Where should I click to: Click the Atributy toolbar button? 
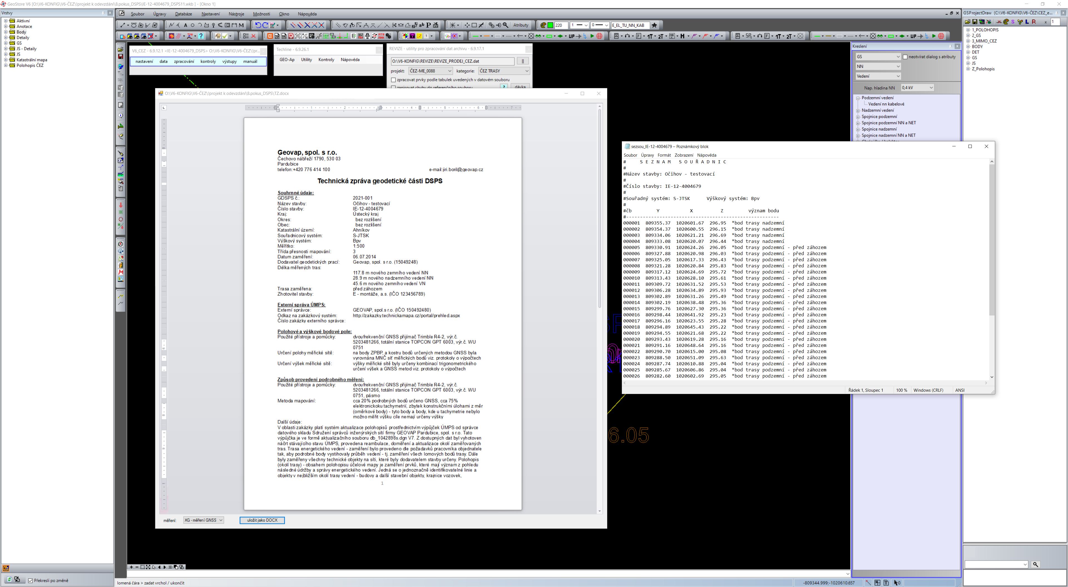coord(521,25)
